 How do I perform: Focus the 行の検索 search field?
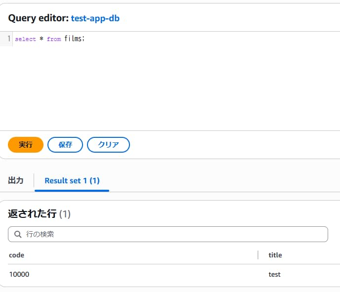click(x=173, y=234)
